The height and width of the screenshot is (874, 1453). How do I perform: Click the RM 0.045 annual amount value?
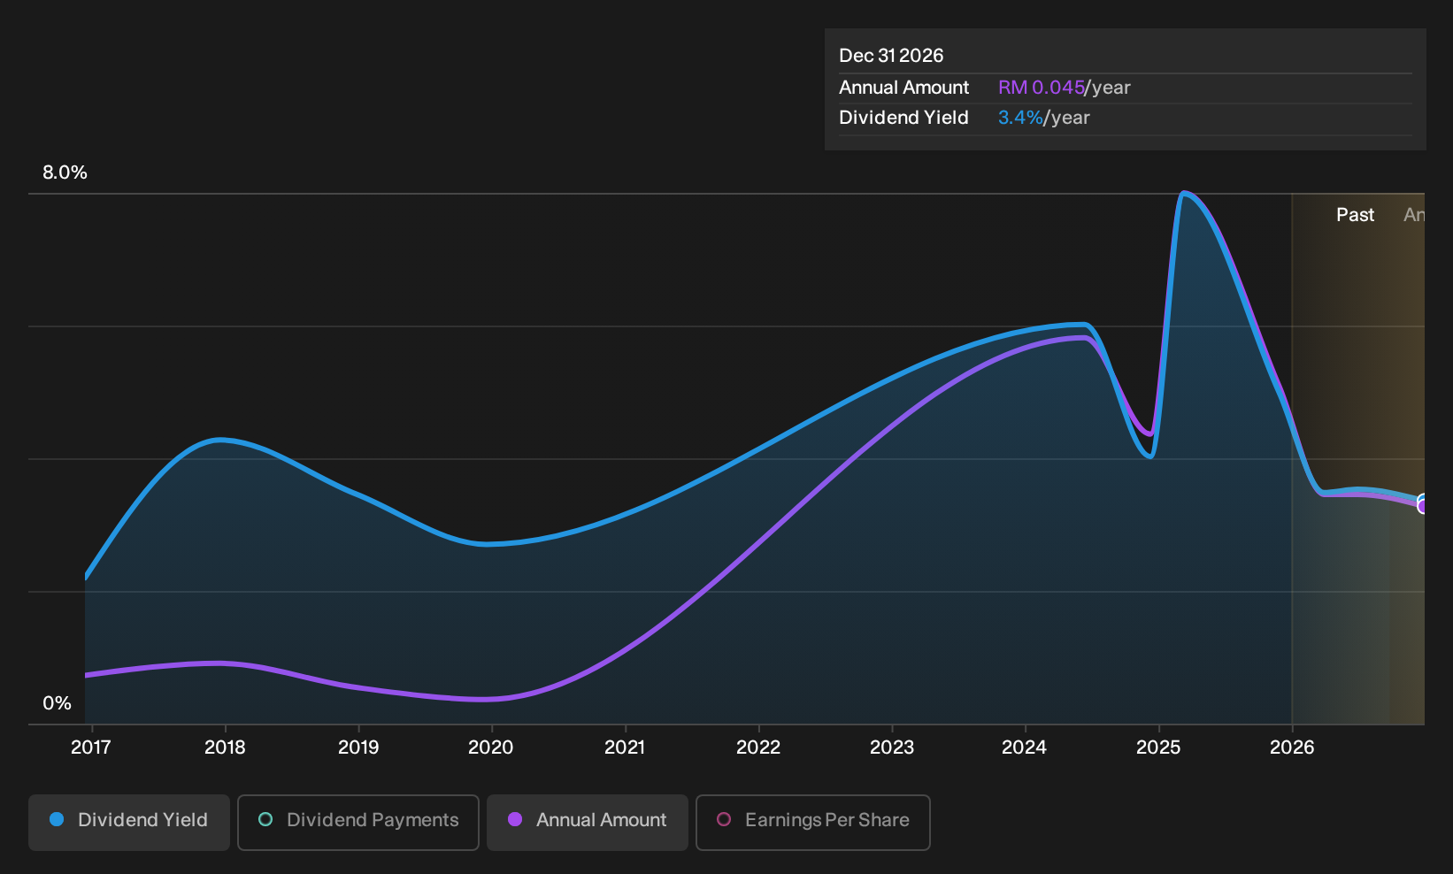(x=1042, y=88)
